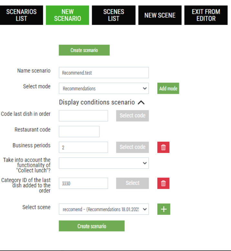Click Exit From Editor
Viewport: 231px width, 251px height.
click(206, 15)
